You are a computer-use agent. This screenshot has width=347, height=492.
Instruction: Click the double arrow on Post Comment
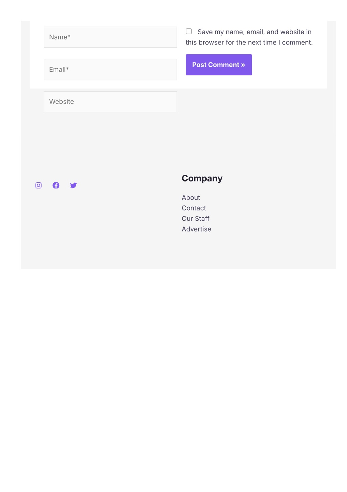243,65
